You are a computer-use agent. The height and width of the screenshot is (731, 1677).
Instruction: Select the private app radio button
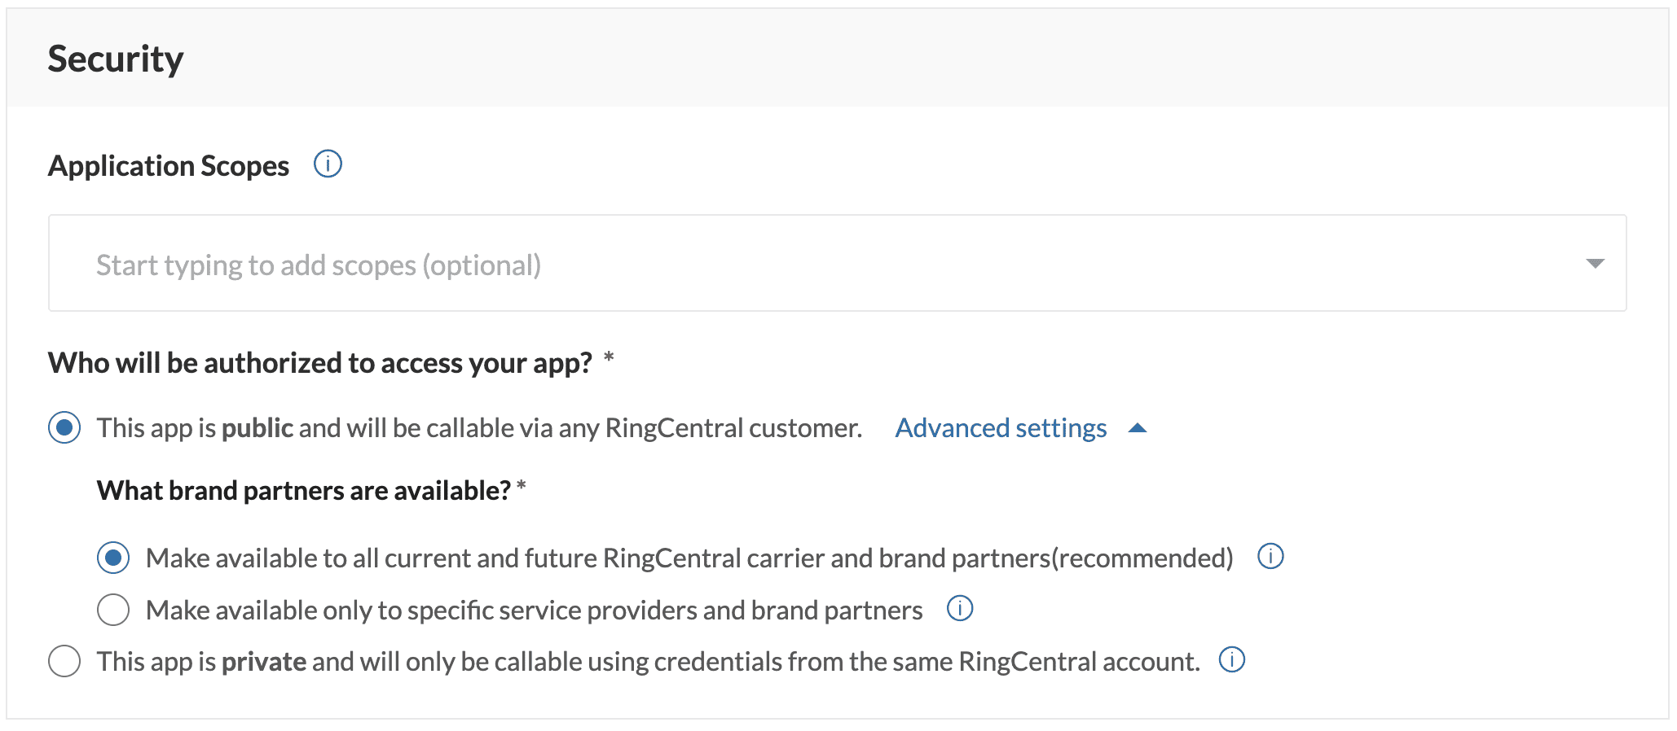[x=64, y=661]
